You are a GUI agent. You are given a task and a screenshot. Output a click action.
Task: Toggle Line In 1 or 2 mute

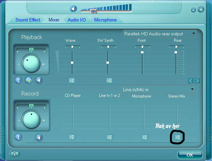coord(109,137)
